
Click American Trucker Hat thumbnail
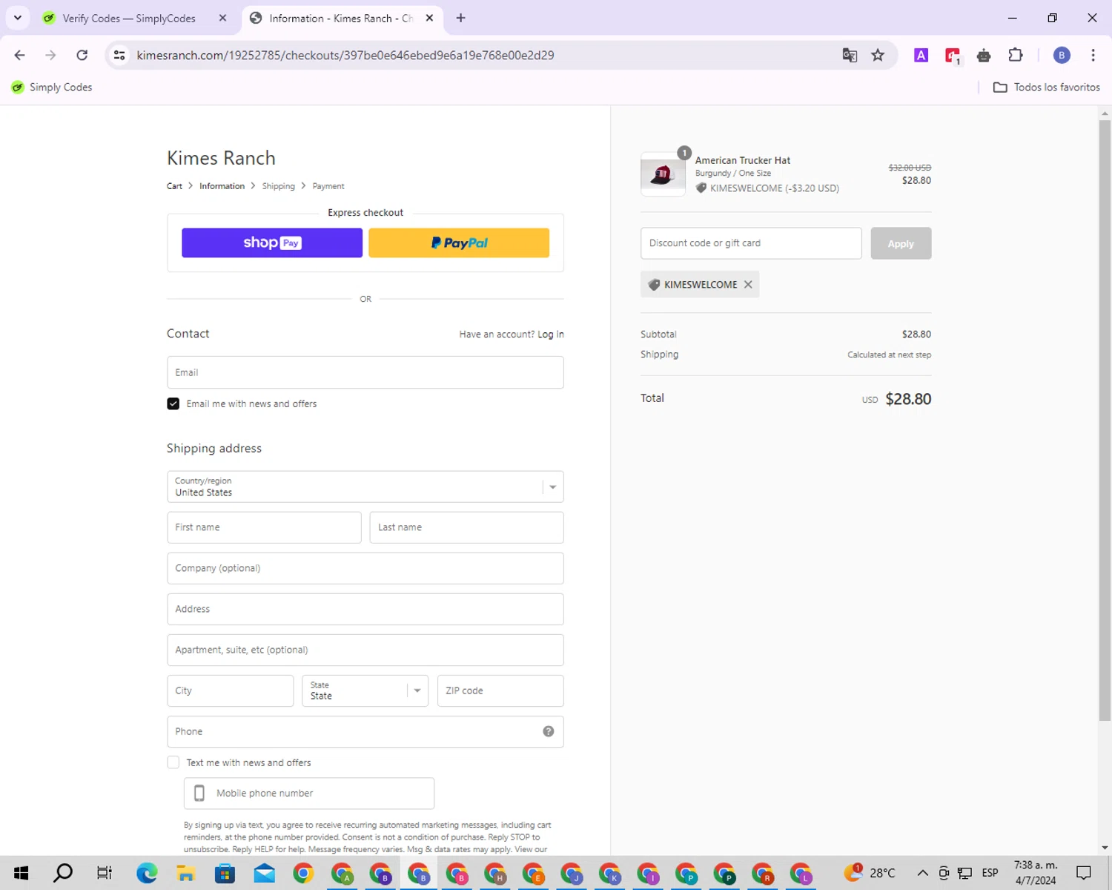(x=663, y=174)
